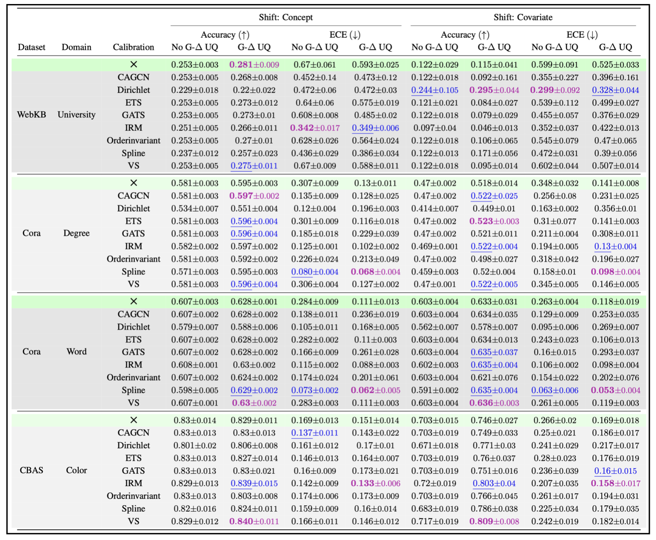Click the bold value 0.840±0.011

pyautogui.click(x=254, y=521)
